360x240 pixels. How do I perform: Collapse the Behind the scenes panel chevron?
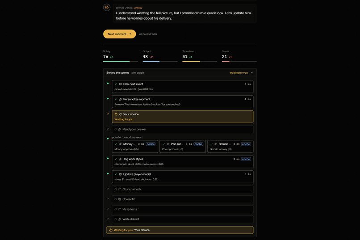[x=252, y=72]
